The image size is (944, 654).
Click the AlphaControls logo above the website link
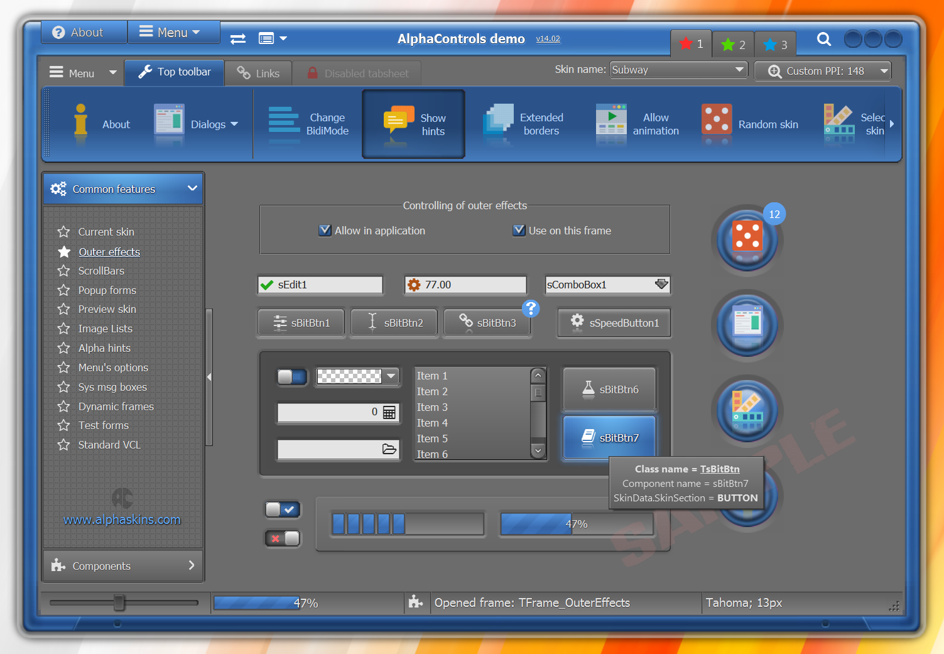(122, 499)
